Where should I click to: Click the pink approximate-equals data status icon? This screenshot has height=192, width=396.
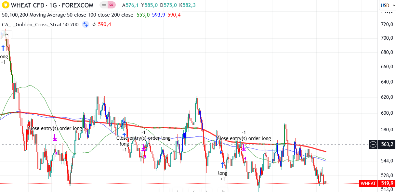[x=112, y=5]
